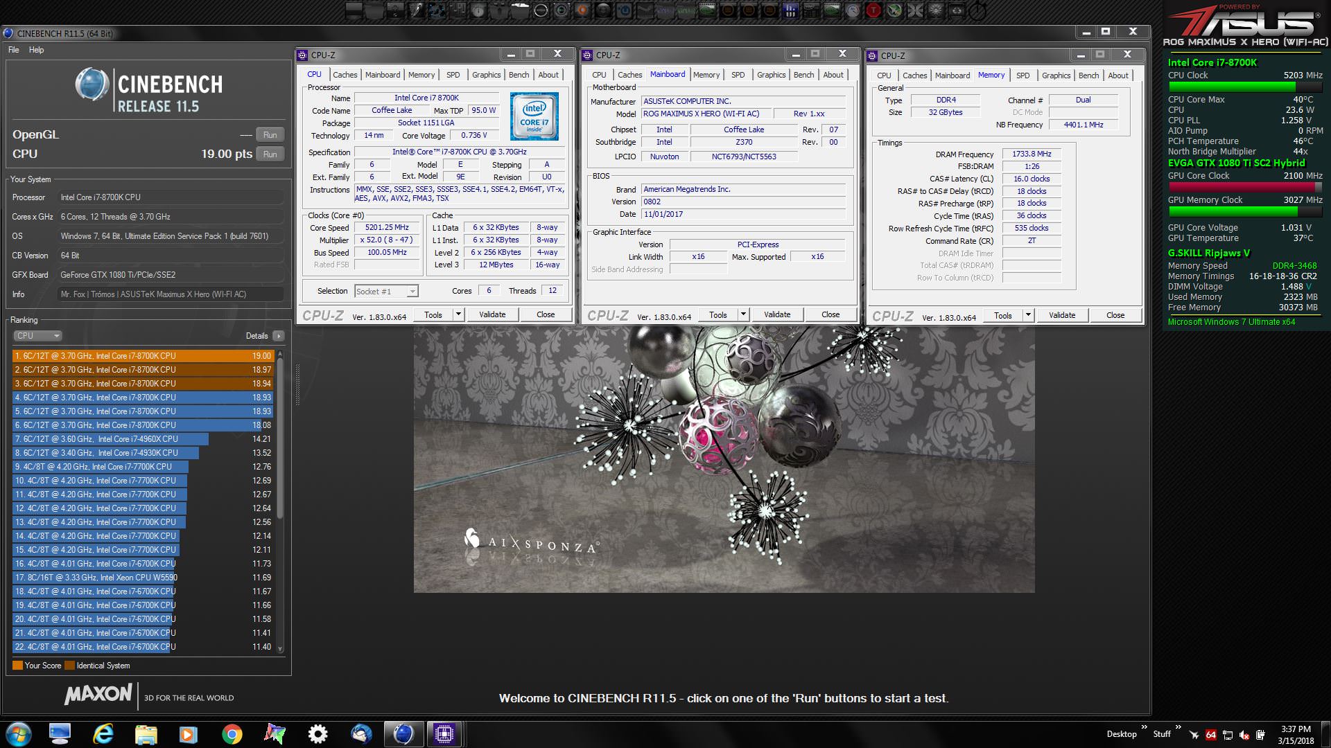
Task: Expand Tools arrow in Memory tab window
Action: pyautogui.click(x=1028, y=315)
